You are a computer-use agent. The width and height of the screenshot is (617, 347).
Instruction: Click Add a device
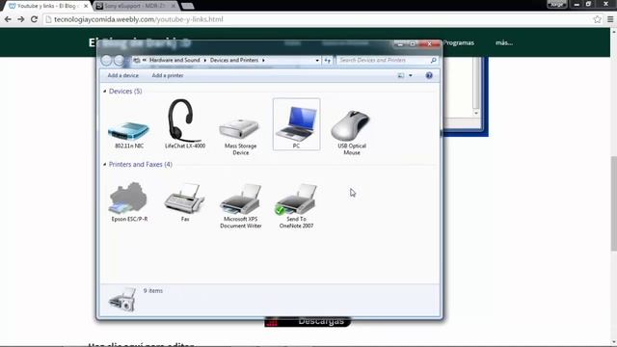123,75
